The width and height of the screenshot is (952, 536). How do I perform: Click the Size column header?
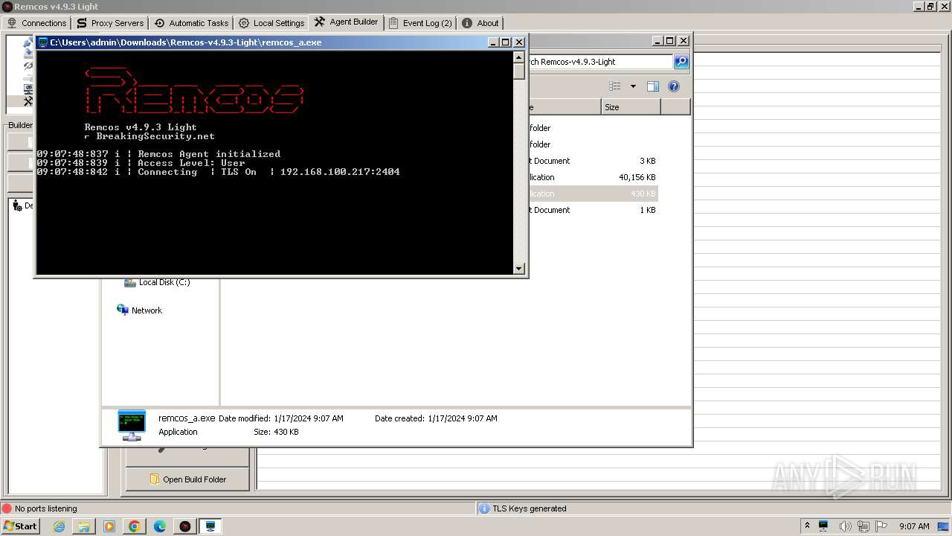coord(631,107)
